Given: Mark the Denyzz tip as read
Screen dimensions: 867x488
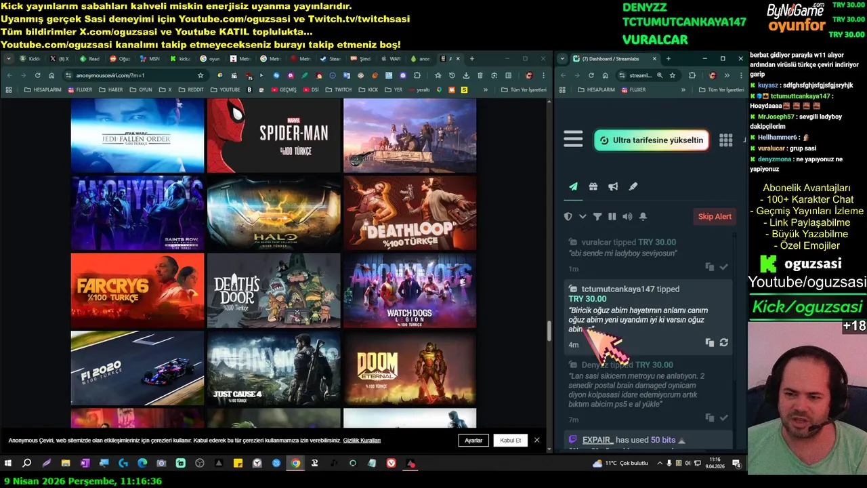Looking at the screenshot, I should point(723,418).
